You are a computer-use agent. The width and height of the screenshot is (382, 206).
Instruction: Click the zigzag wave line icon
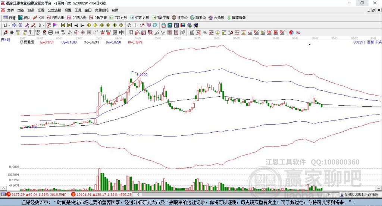point(163,32)
